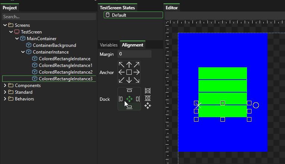The width and height of the screenshot is (285, 164).
Task: Collapse the Screens folder
Action: (5, 25)
